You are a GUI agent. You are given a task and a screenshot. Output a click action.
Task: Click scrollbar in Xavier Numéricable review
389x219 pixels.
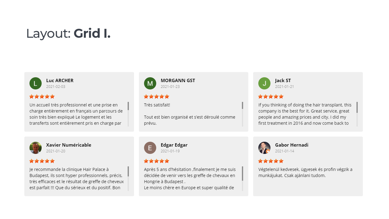128,179
